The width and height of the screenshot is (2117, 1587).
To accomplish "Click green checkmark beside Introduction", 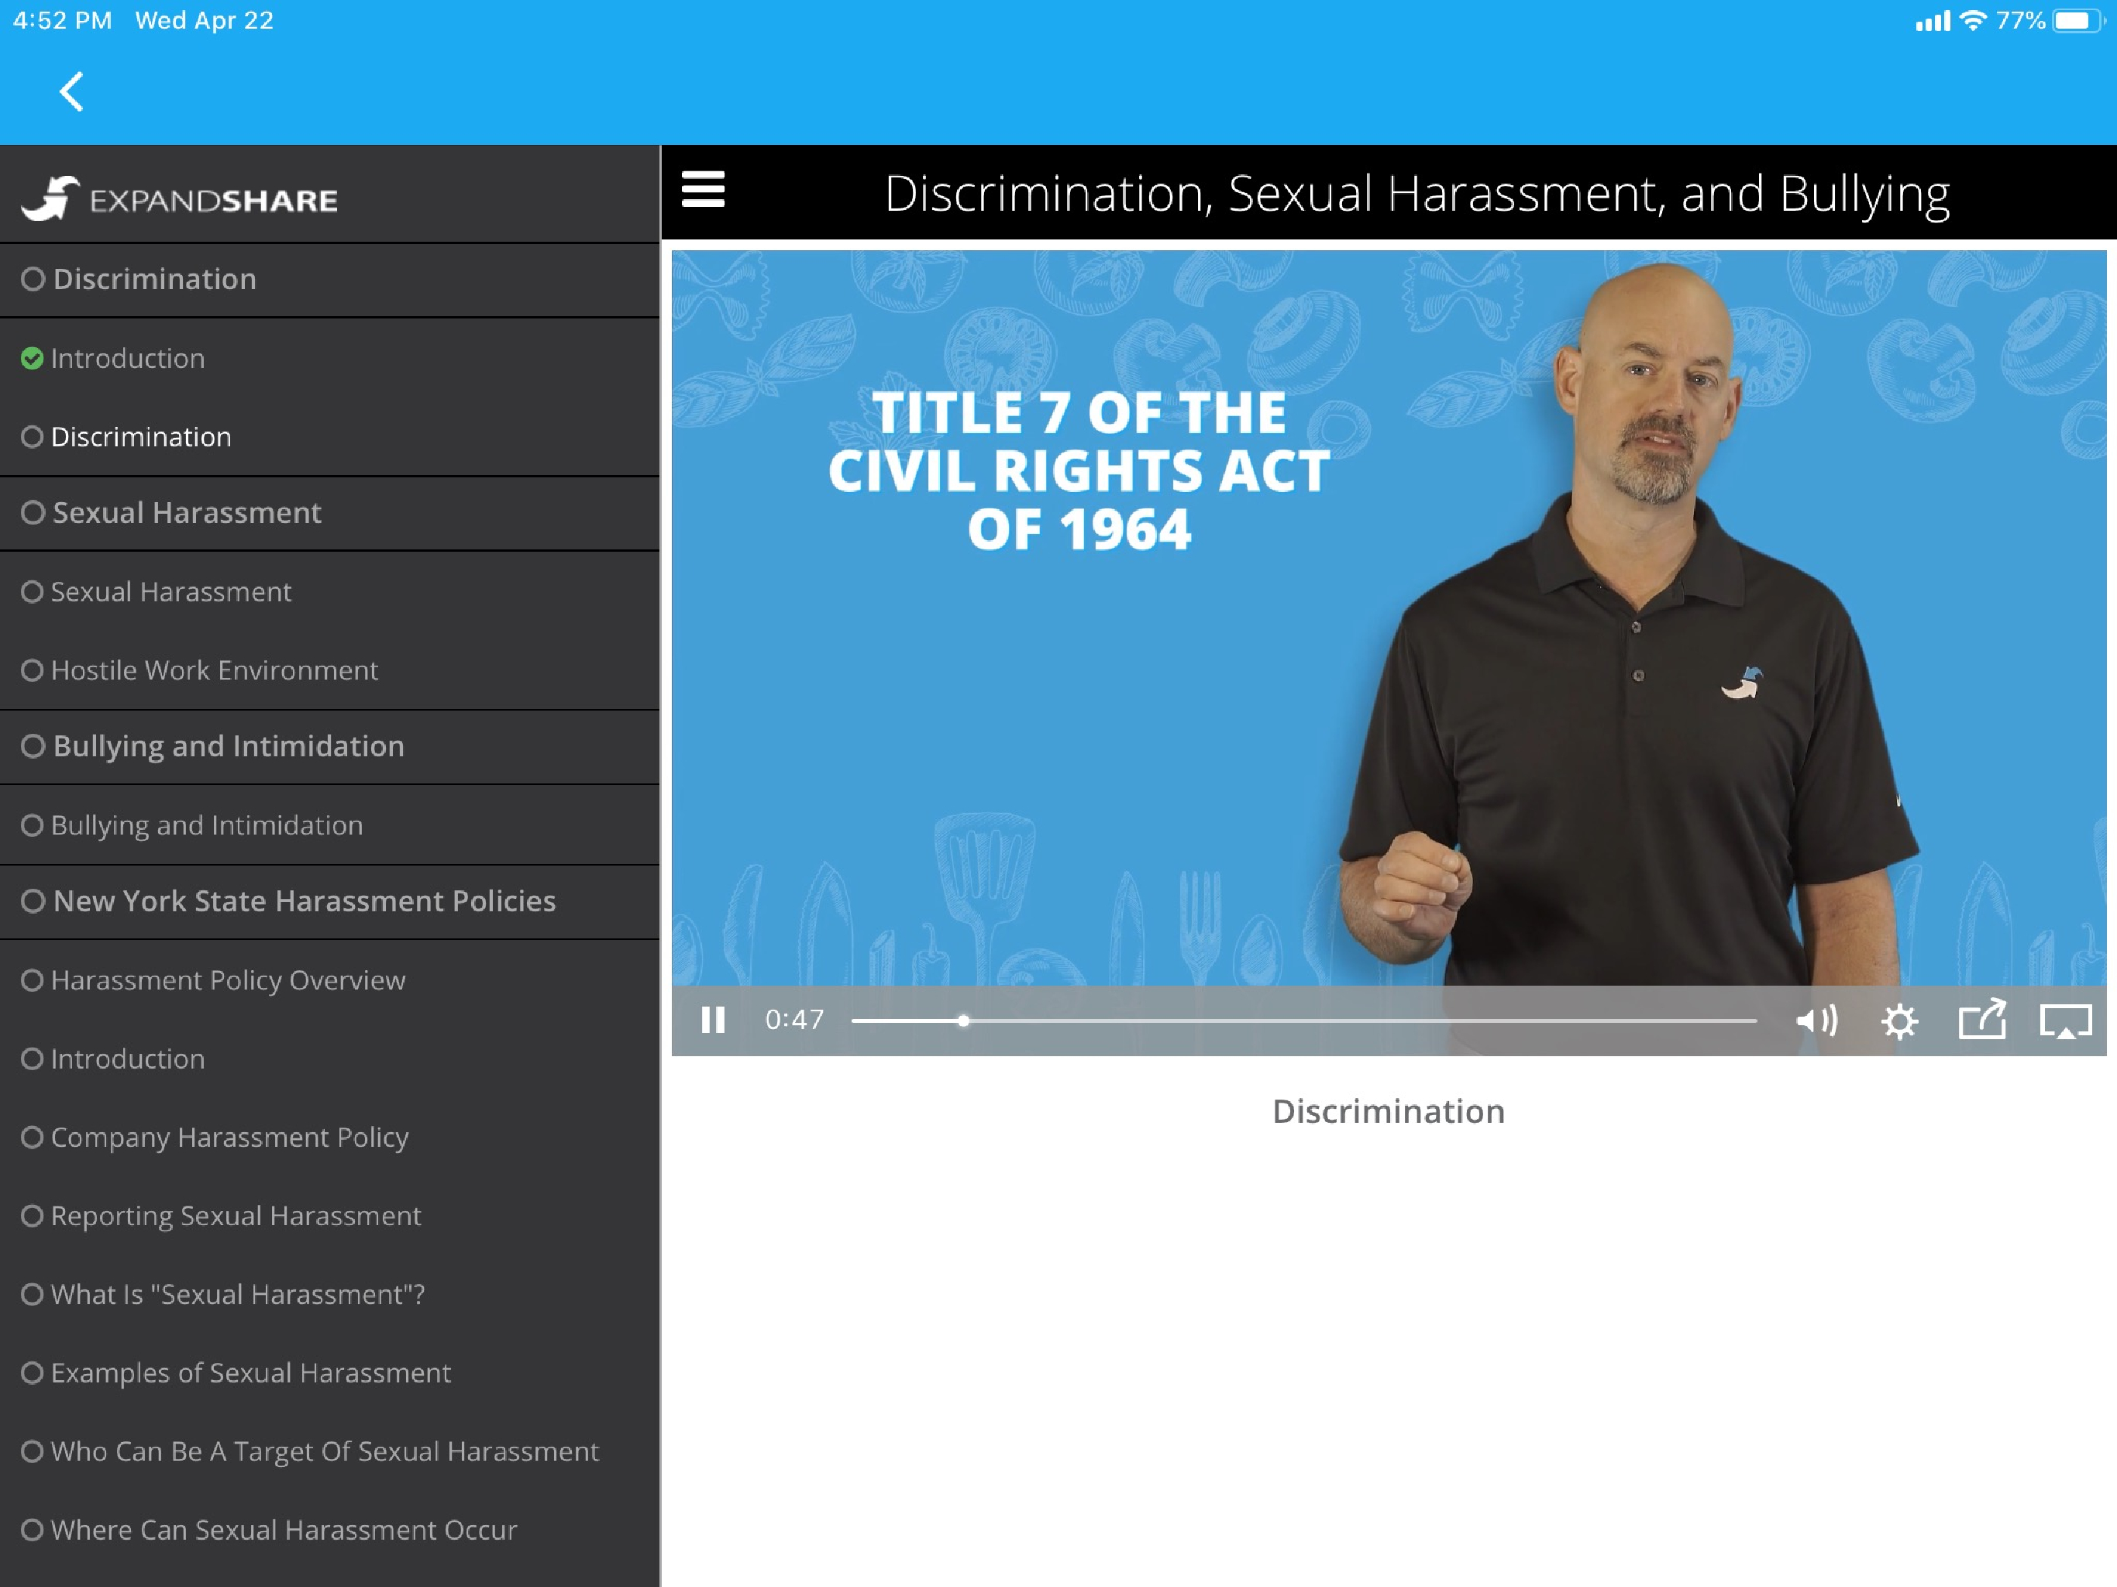I will pos(33,359).
